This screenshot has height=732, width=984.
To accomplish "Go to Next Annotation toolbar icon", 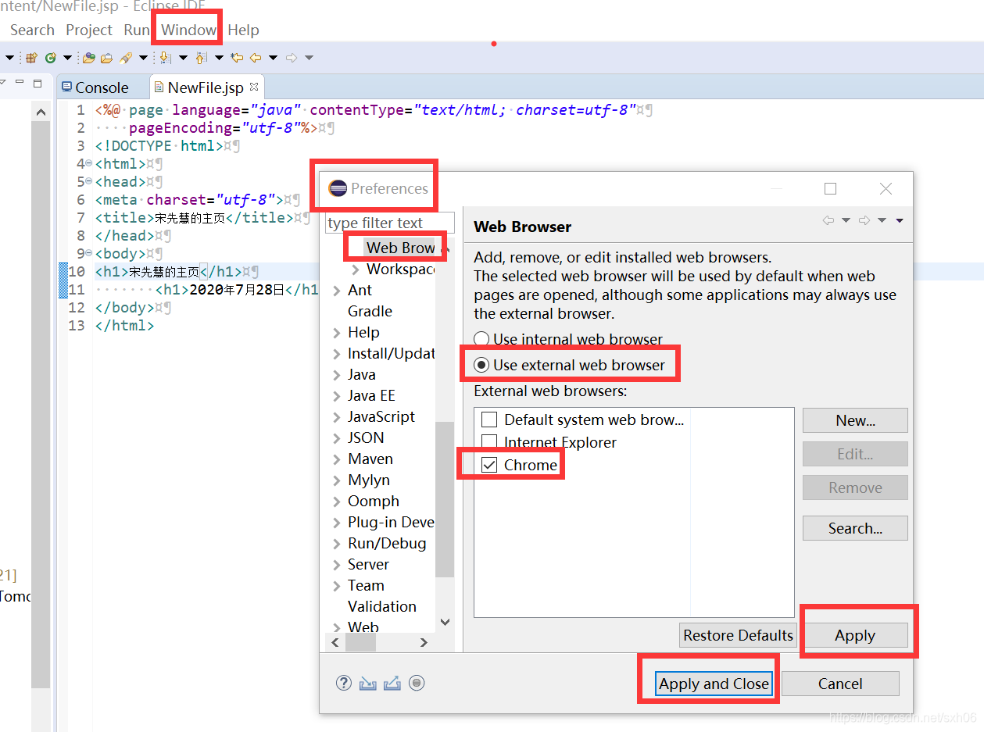I will [165, 58].
